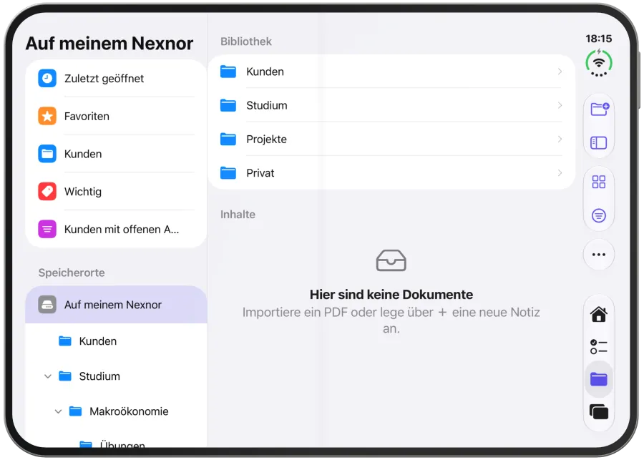The width and height of the screenshot is (644, 460).
Task: Open the tasks checklist icon
Action: point(598,347)
